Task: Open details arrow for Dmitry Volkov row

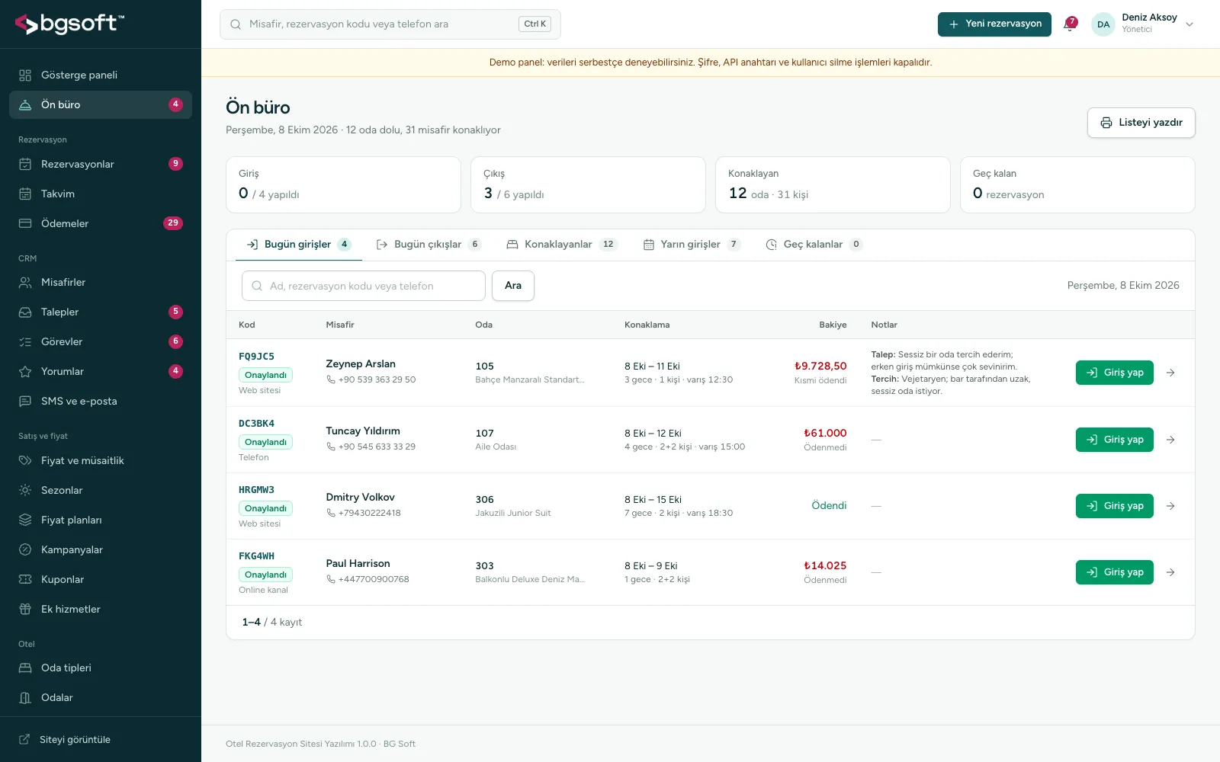Action: pos(1170,506)
